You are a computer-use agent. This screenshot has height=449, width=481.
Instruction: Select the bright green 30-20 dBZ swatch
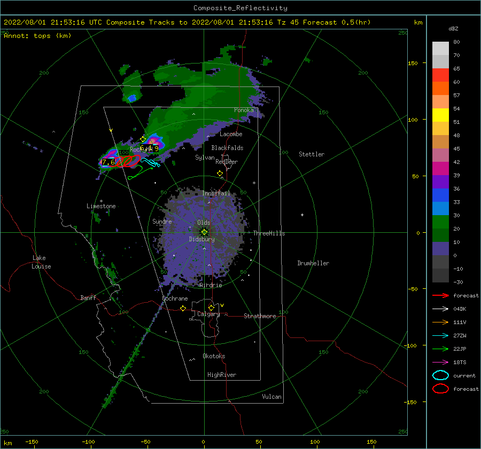click(x=440, y=222)
